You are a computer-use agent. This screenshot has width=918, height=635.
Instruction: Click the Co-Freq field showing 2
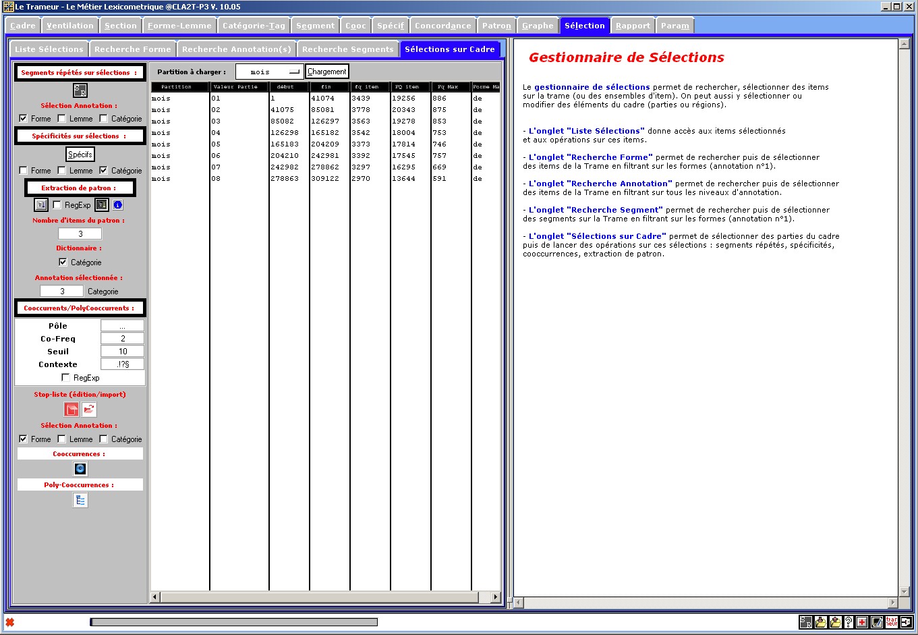click(122, 338)
